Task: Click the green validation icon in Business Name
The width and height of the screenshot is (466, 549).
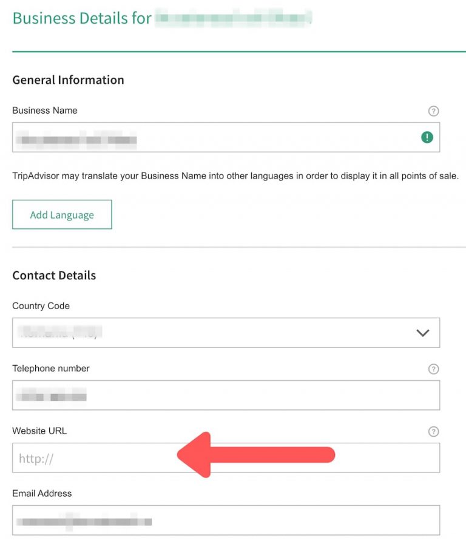Action: [x=427, y=137]
